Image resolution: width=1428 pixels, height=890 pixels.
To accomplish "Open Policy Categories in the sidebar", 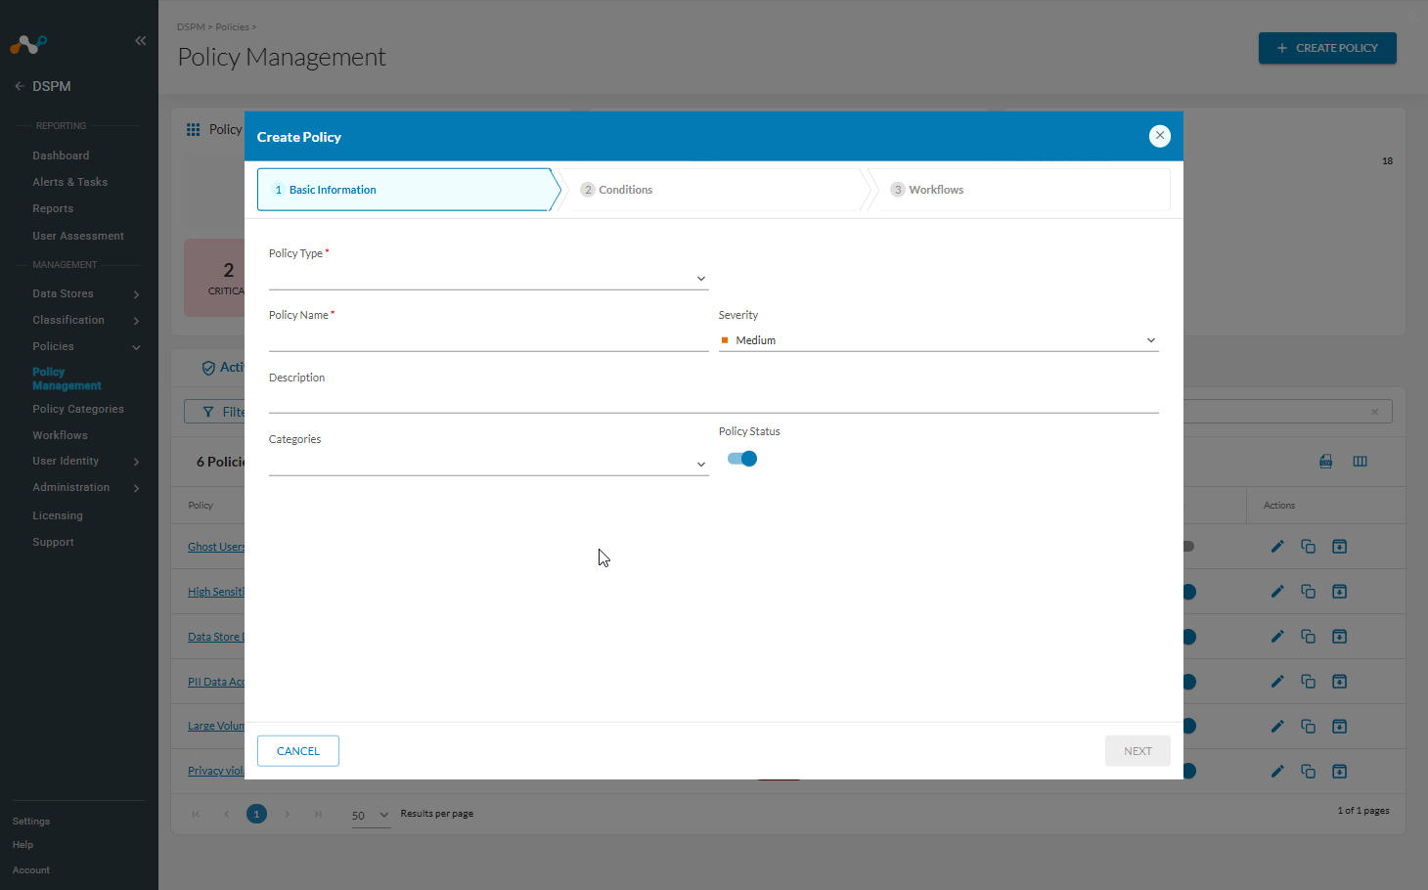I will [x=78, y=409].
